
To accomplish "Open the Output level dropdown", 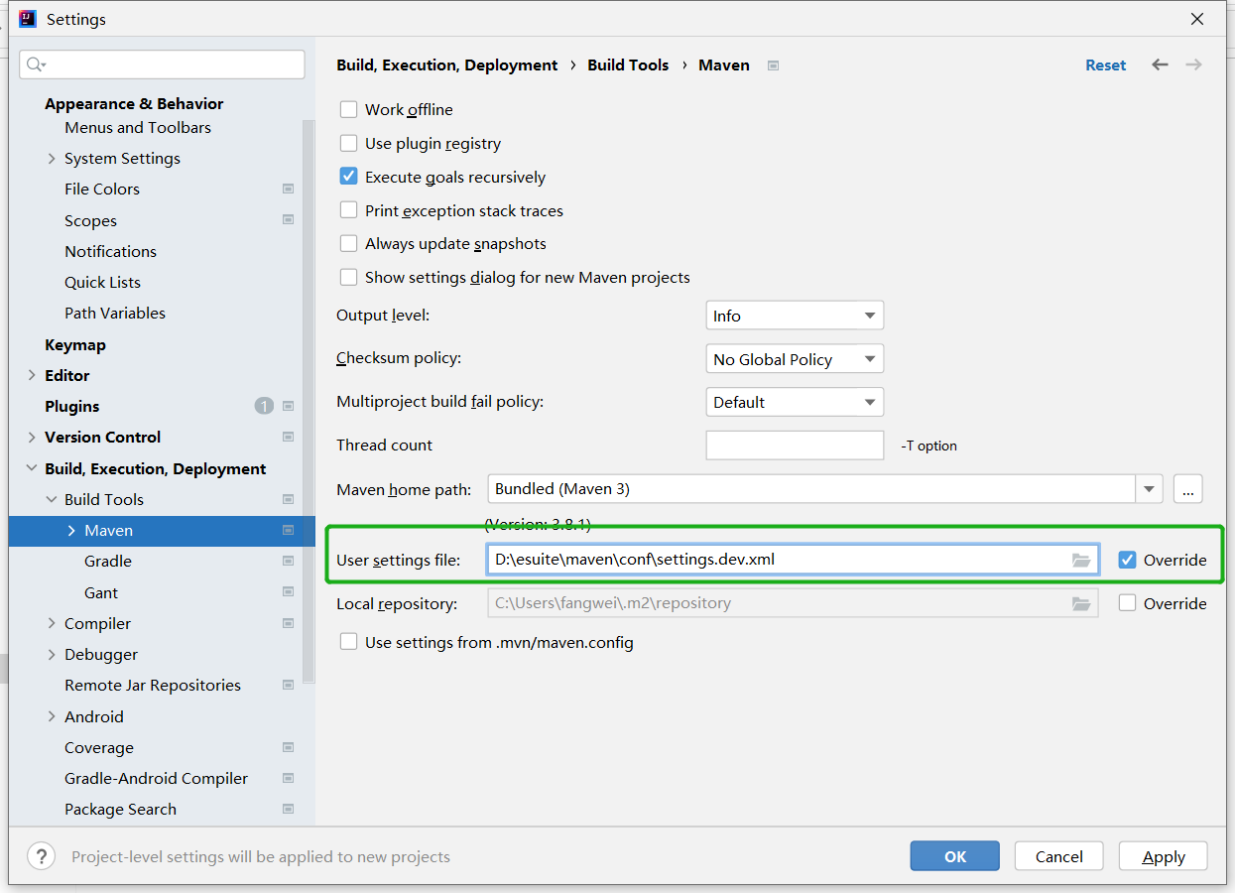I will tap(795, 316).
